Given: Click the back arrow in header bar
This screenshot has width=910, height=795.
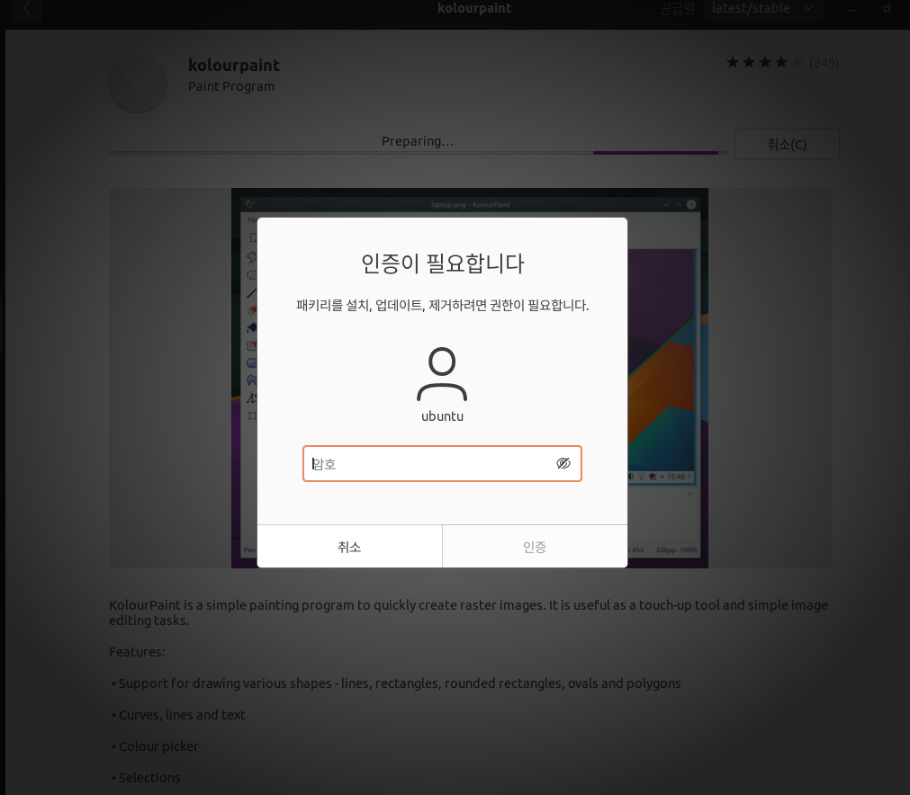Looking at the screenshot, I should (27, 9).
